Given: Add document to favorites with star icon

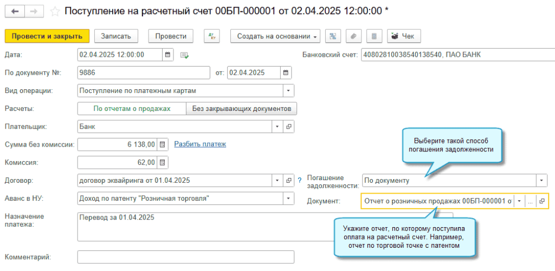Looking at the screenshot, I should (x=55, y=11).
